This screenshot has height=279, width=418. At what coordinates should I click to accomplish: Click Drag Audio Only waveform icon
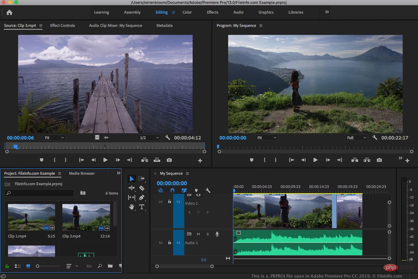106,138
